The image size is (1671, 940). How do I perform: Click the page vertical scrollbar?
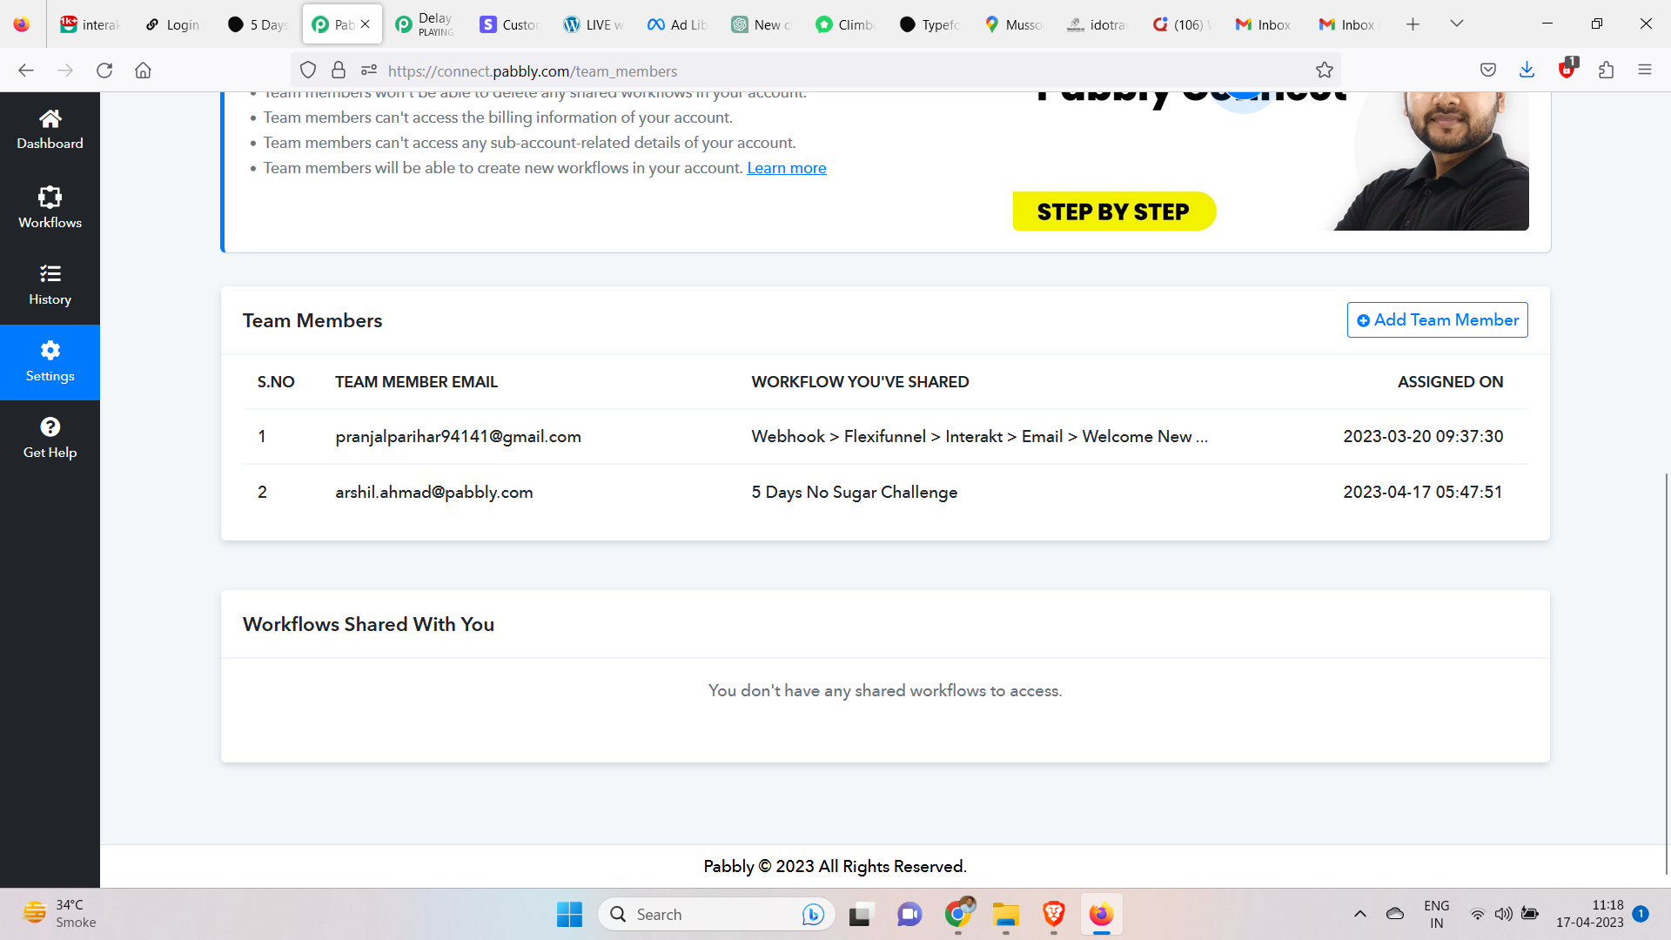pos(1667,673)
